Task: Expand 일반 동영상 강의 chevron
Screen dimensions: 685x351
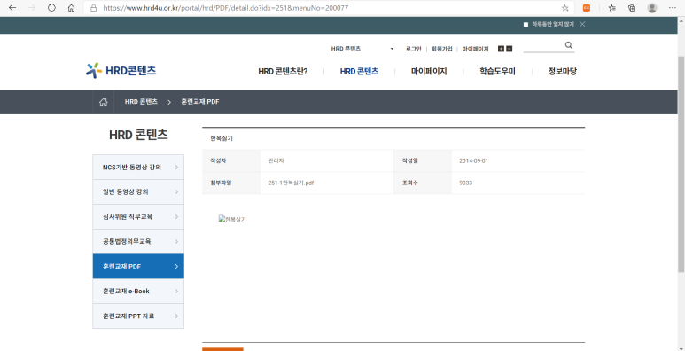Action: (x=176, y=191)
